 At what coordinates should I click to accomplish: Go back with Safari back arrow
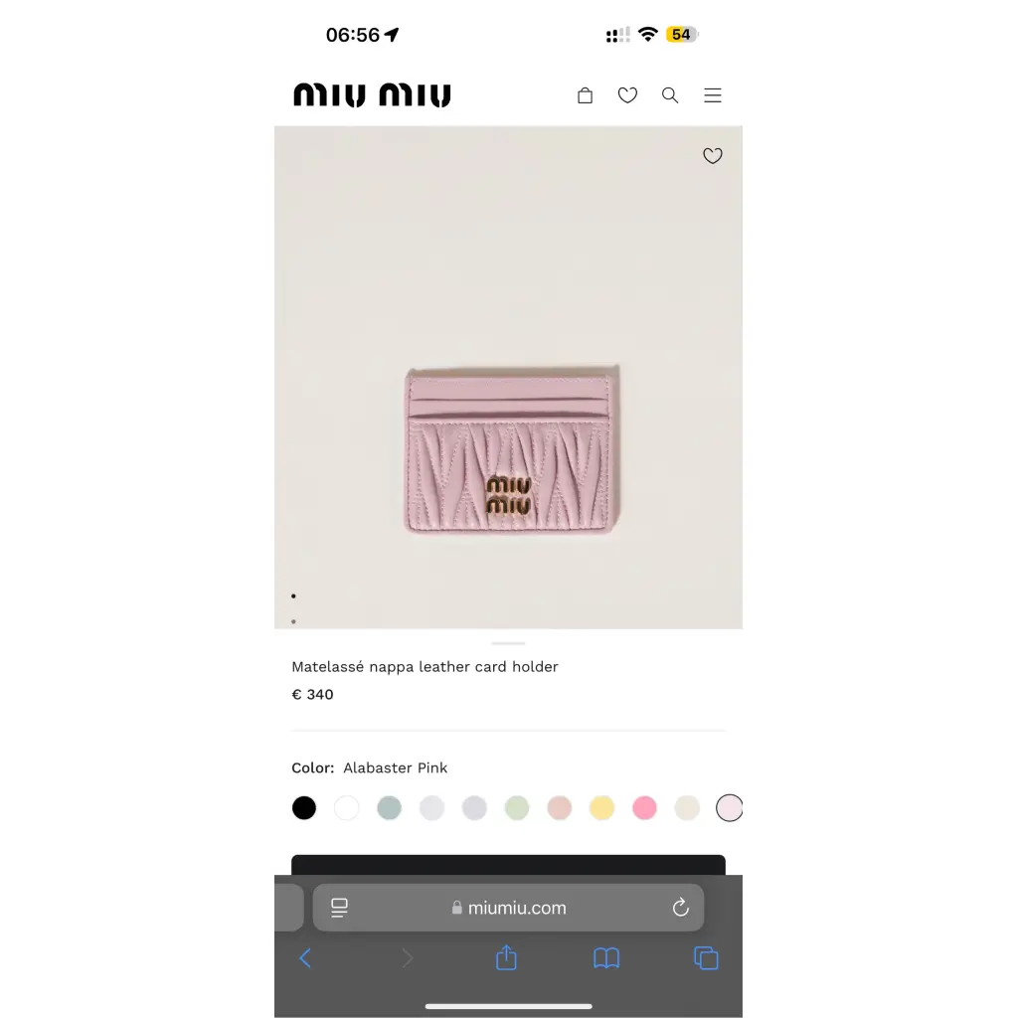click(x=305, y=957)
